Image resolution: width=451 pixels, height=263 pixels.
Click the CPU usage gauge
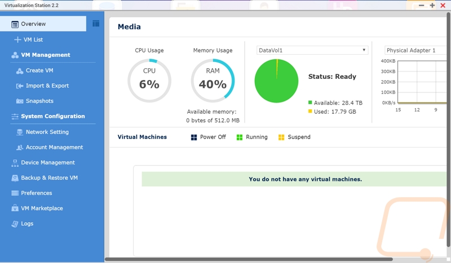(149, 81)
